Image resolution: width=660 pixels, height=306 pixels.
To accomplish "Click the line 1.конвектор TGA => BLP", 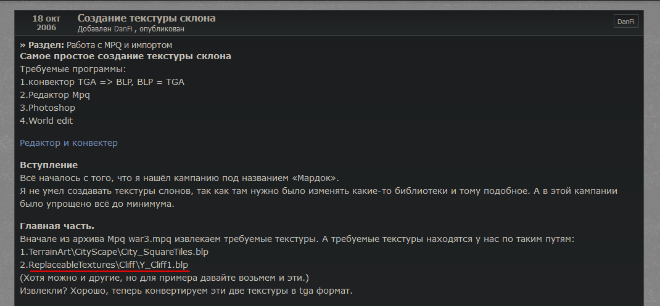I will pos(102,82).
